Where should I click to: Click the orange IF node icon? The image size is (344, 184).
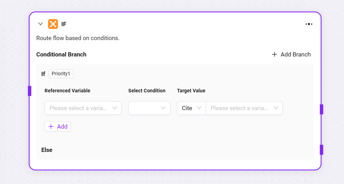coord(53,24)
